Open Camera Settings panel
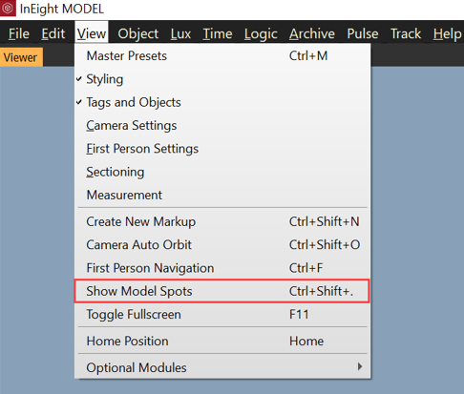 pos(222,126)
